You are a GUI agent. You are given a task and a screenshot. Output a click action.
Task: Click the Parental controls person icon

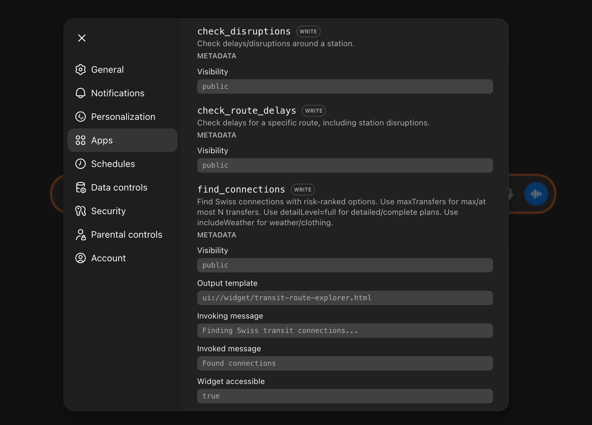coord(80,235)
